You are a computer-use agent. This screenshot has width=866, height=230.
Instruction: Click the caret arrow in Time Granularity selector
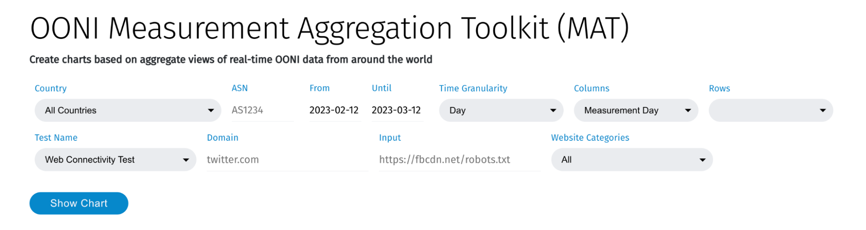[553, 110]
